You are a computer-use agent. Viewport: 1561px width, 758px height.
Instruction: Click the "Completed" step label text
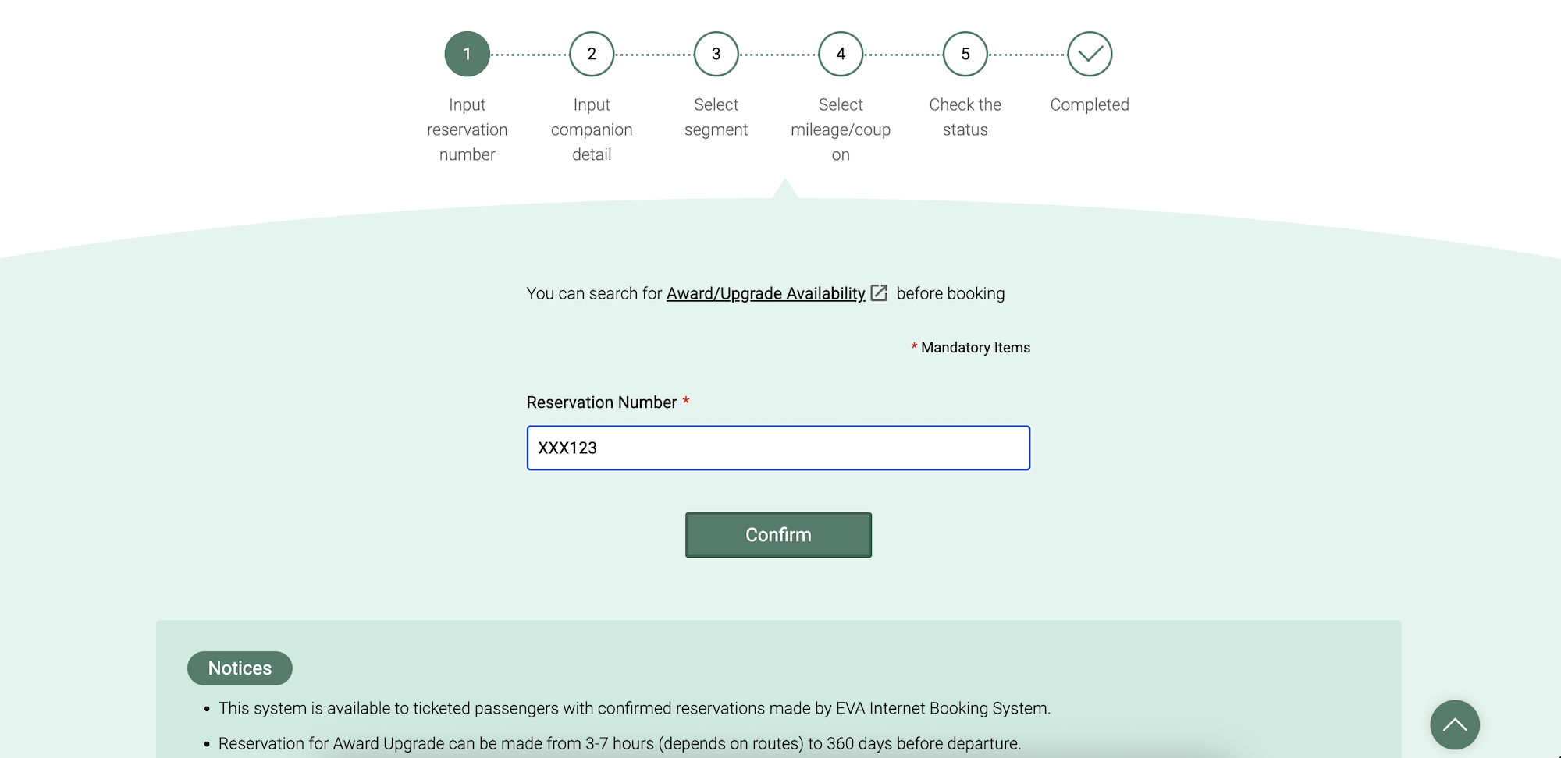(1090, 104)
